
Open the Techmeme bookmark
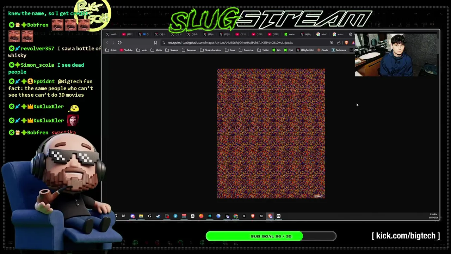(339, 50)
